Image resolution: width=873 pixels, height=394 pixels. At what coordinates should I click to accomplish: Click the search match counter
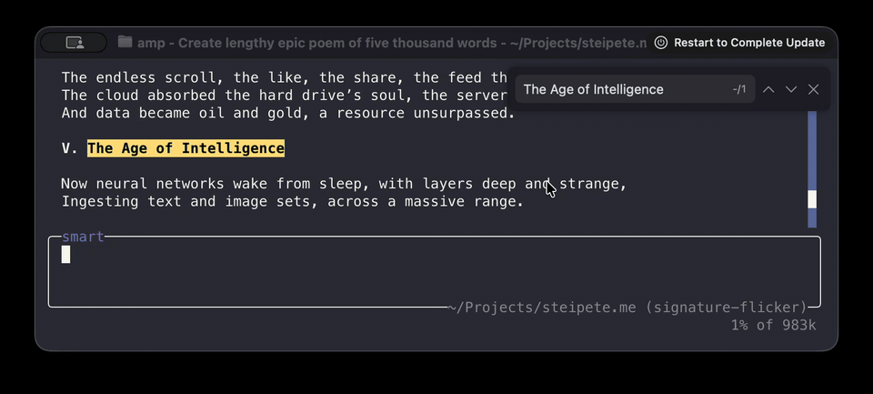[739, 89]
